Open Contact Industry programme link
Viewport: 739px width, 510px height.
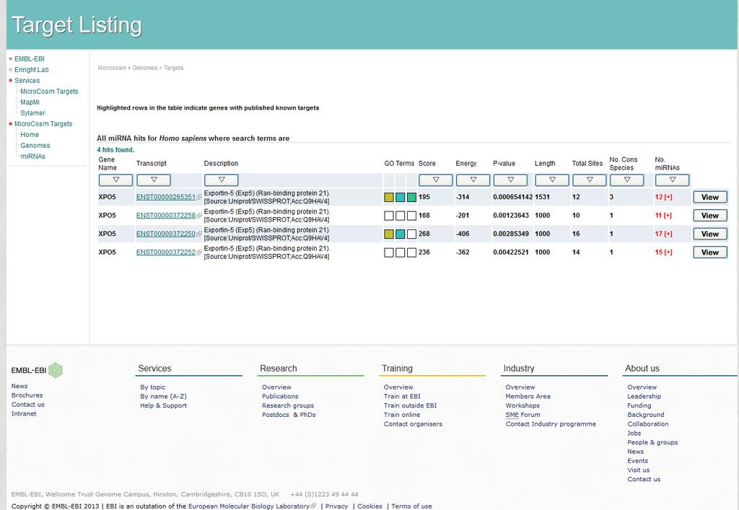551,424
